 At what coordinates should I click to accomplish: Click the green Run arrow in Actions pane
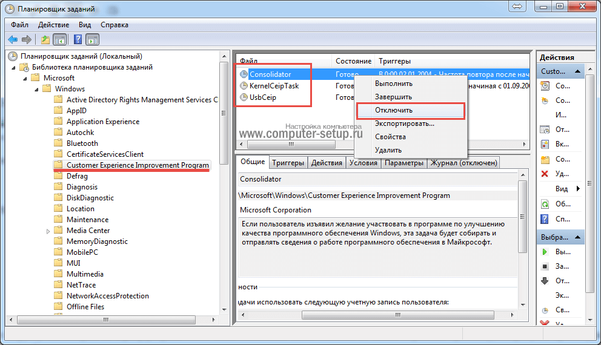[545, 251]
